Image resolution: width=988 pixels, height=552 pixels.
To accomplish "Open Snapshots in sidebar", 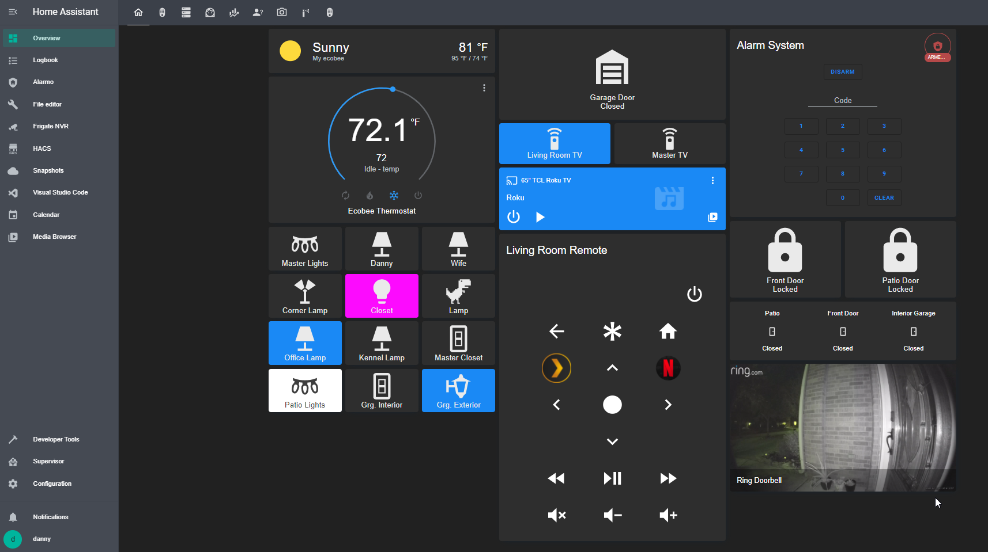I will (x=59, y=171).
